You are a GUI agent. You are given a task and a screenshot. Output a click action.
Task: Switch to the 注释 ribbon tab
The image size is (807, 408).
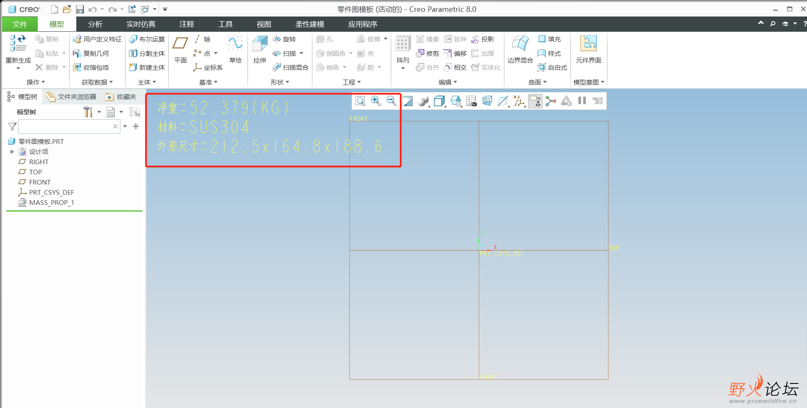click(186, 24)
